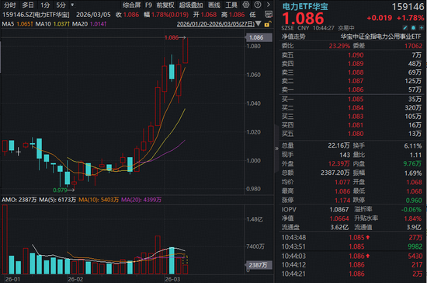Click the 卖五 ask price 1.090
This screenshot has height=283, width=427.
356,55
